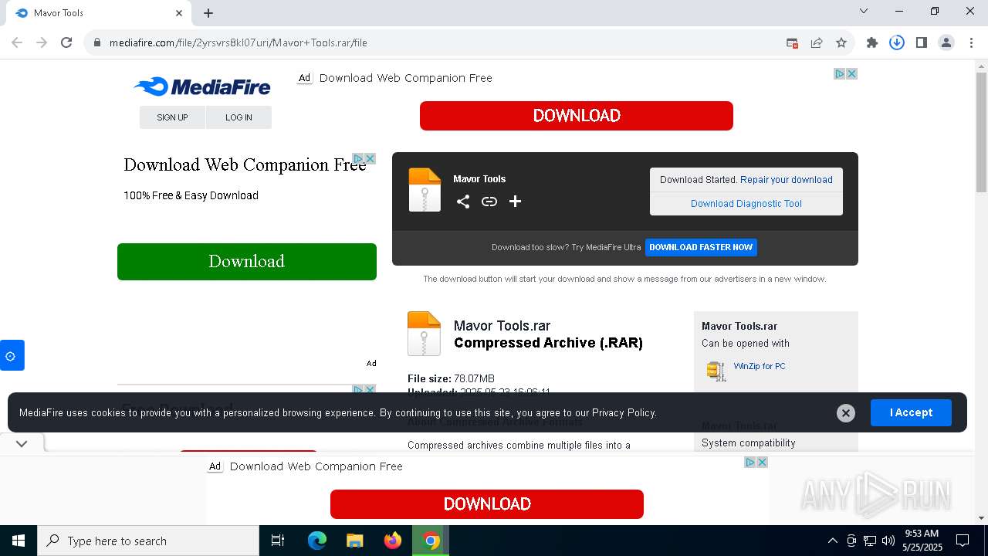
Task: Open Chrome extensions puzzle icon
Action: tap(872, 42)
